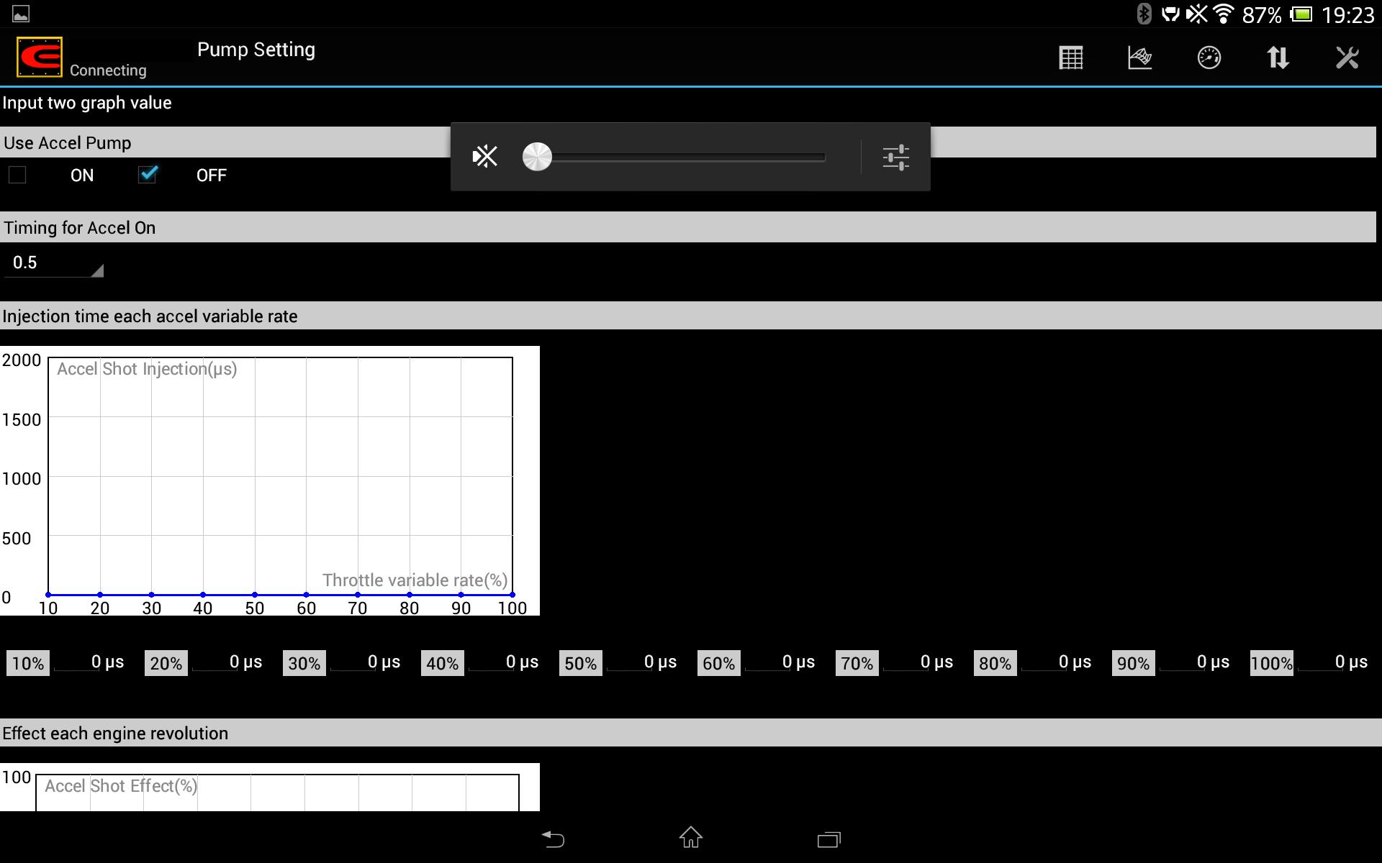
Task: Tap the up-down transfer arrows icon
Action: click(1278, 58)
